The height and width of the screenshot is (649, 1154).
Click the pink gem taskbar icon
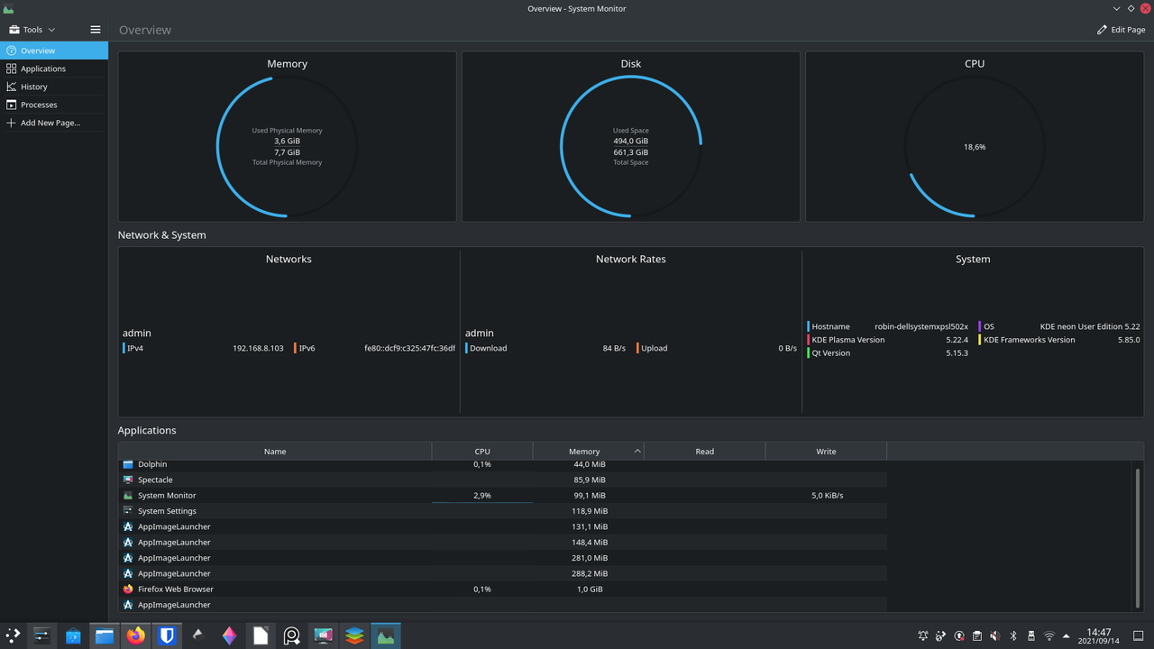pos(229,636)
